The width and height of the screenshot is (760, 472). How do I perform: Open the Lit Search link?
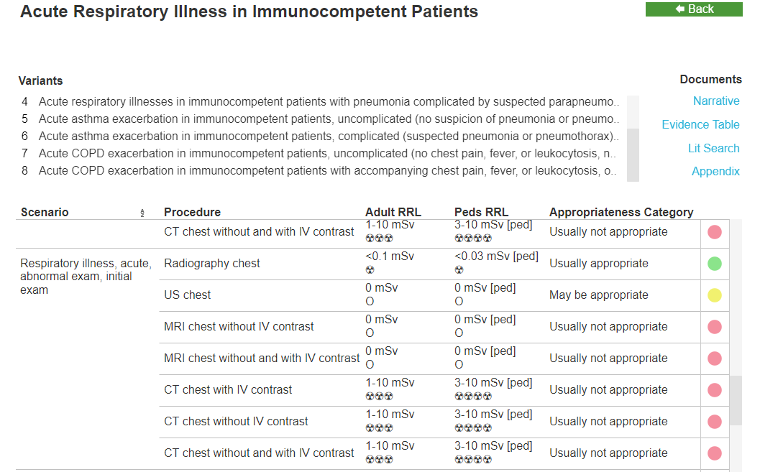(x=713, y=148)
